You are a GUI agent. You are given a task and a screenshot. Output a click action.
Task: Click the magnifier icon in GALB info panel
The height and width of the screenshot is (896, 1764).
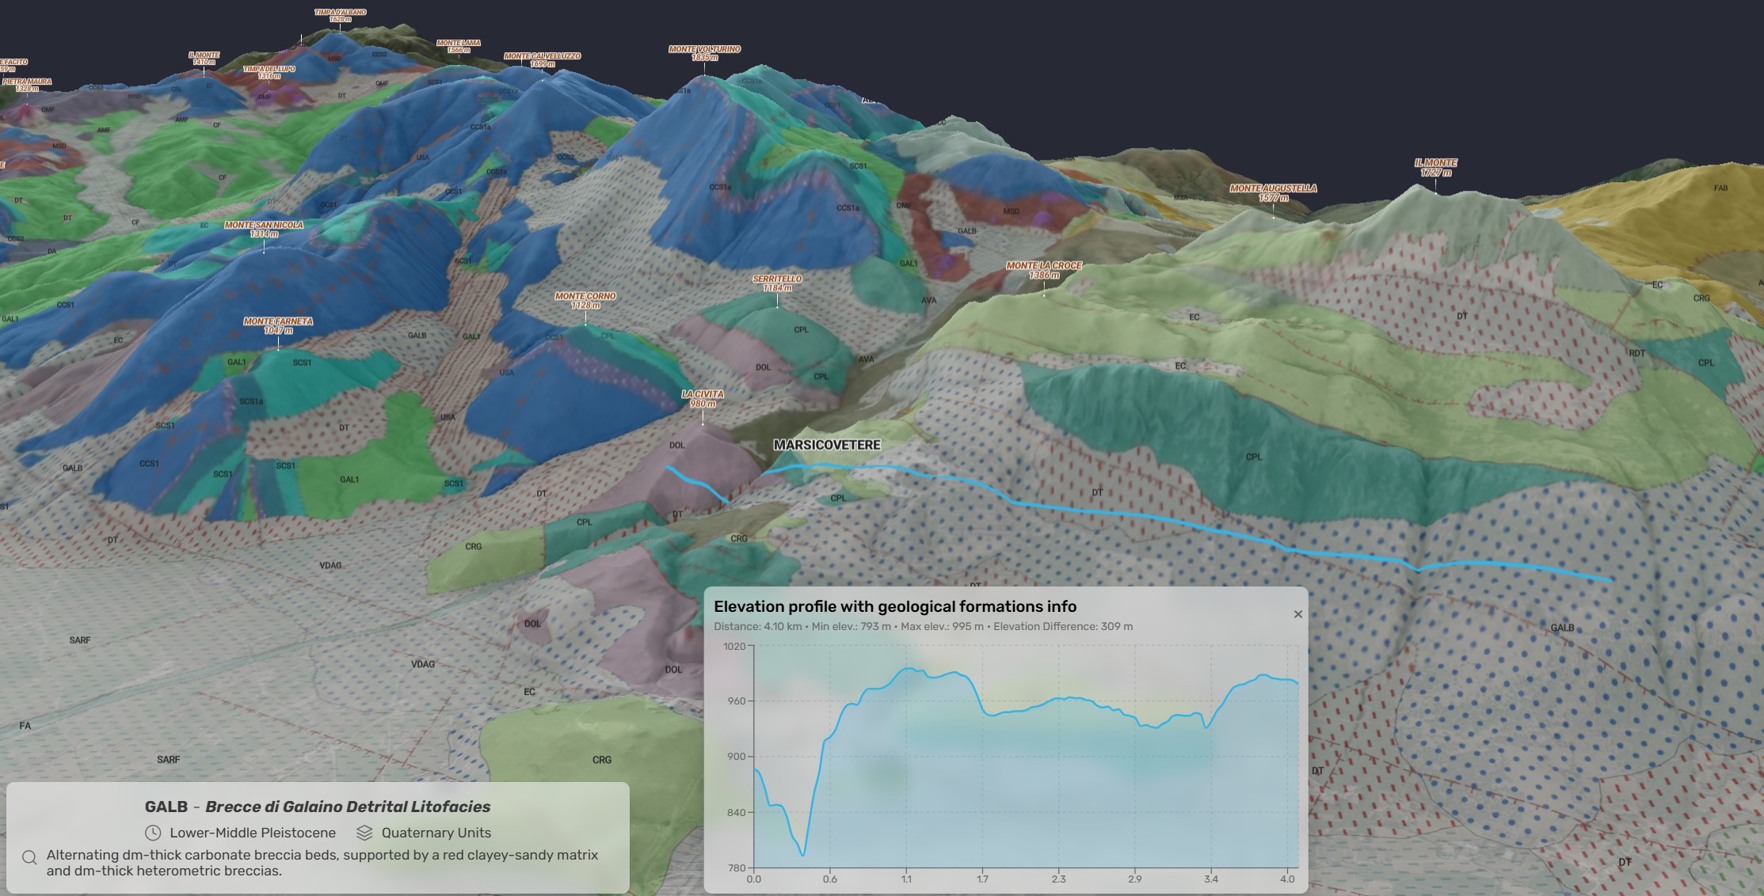(29, 858)
